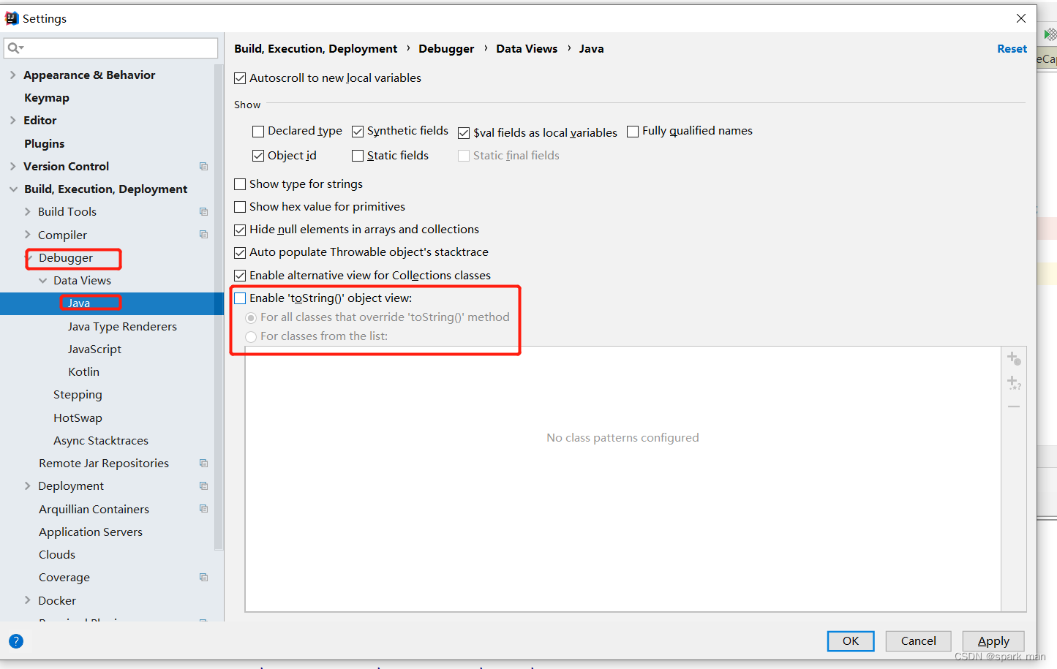The image size is (1057, 669).
Task: Click the search magnifier icon in settings
Action: click(x=15, y=48)
